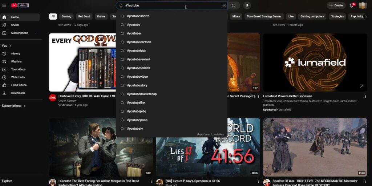The width and height of the screenshot is (372, 186).
Task: Open the hamburger guide menu
Action: pos(4,5)
